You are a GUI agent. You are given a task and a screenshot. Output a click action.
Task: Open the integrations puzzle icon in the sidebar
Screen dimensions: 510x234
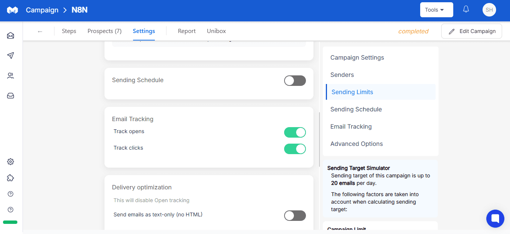click(11, 178)
